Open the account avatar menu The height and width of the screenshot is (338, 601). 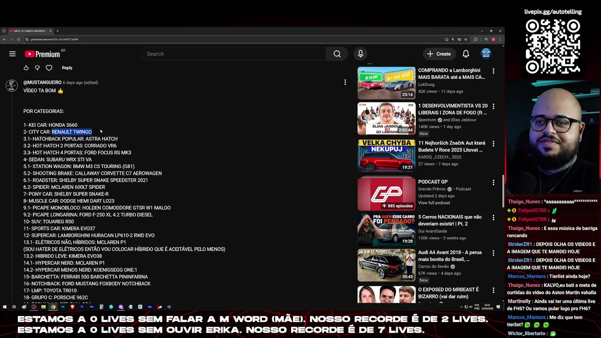pos(486,54)
